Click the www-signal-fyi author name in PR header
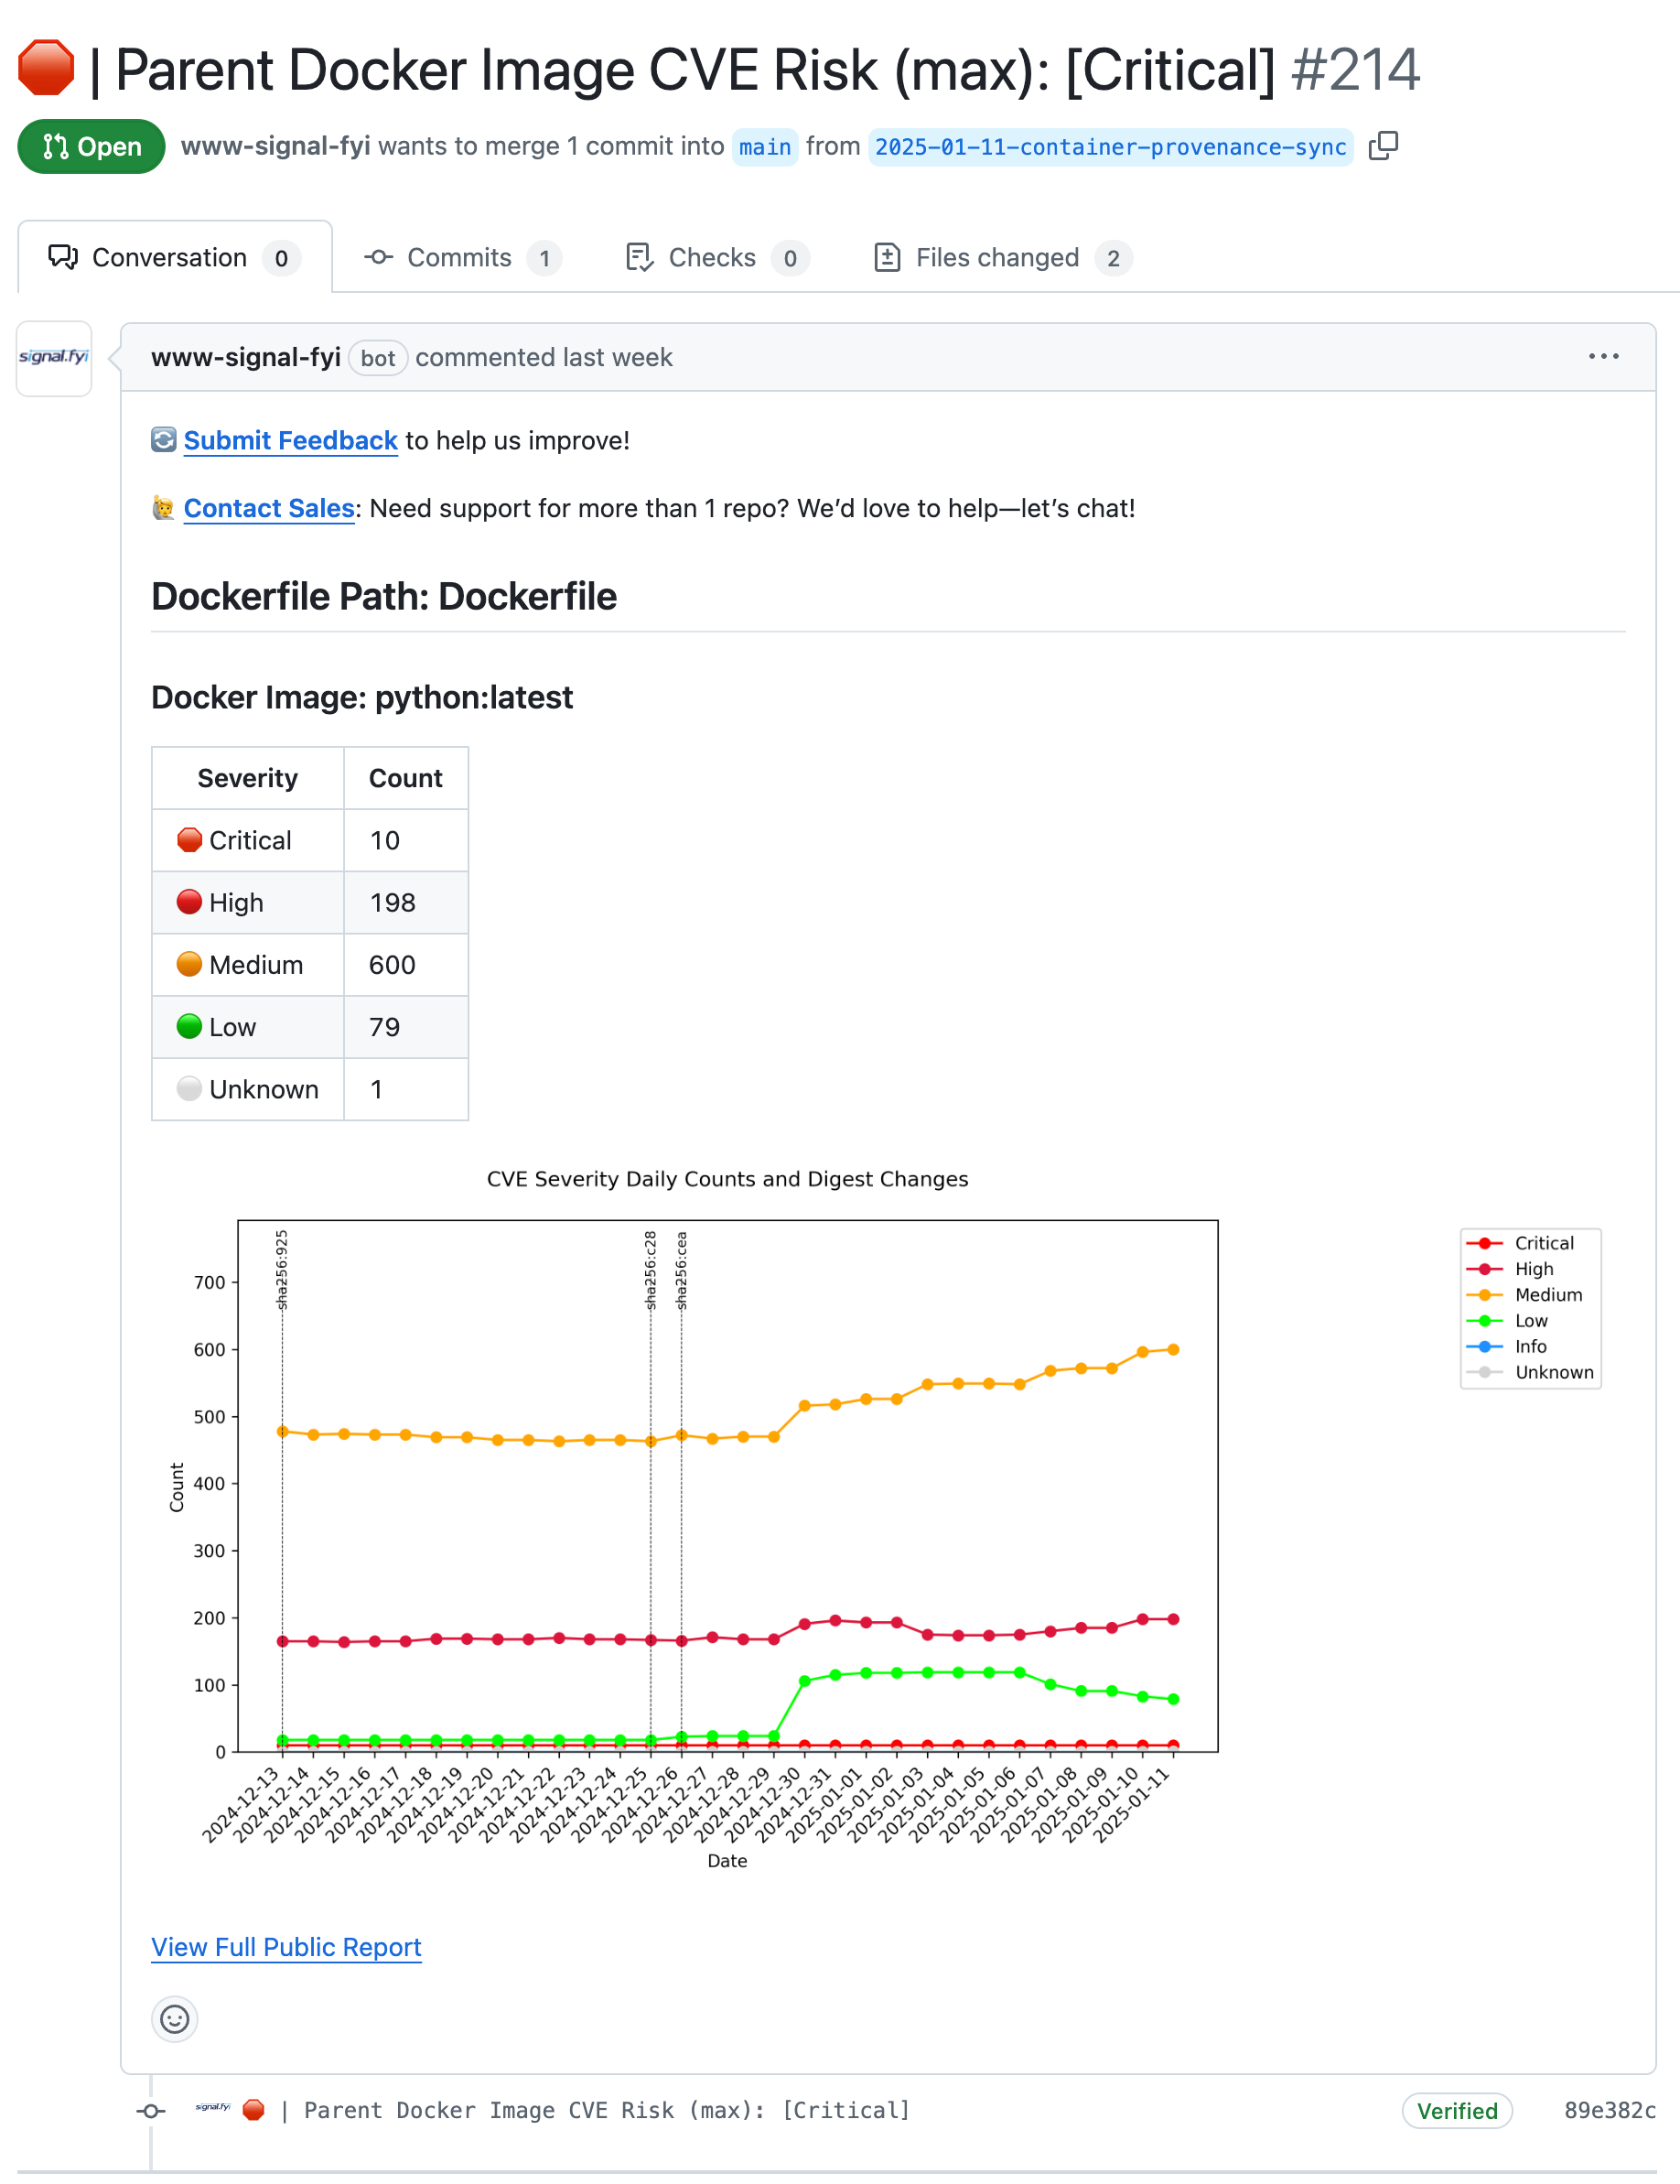This screenshot has width=1680, height=2184. (x=275, y=146)
